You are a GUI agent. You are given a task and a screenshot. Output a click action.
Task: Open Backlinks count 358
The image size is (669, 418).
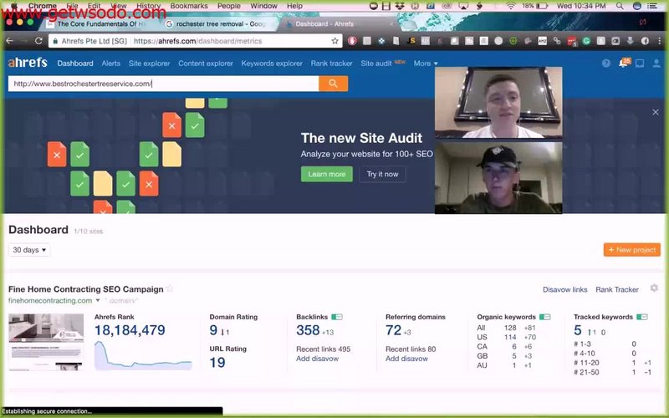(x=308, y=330)
